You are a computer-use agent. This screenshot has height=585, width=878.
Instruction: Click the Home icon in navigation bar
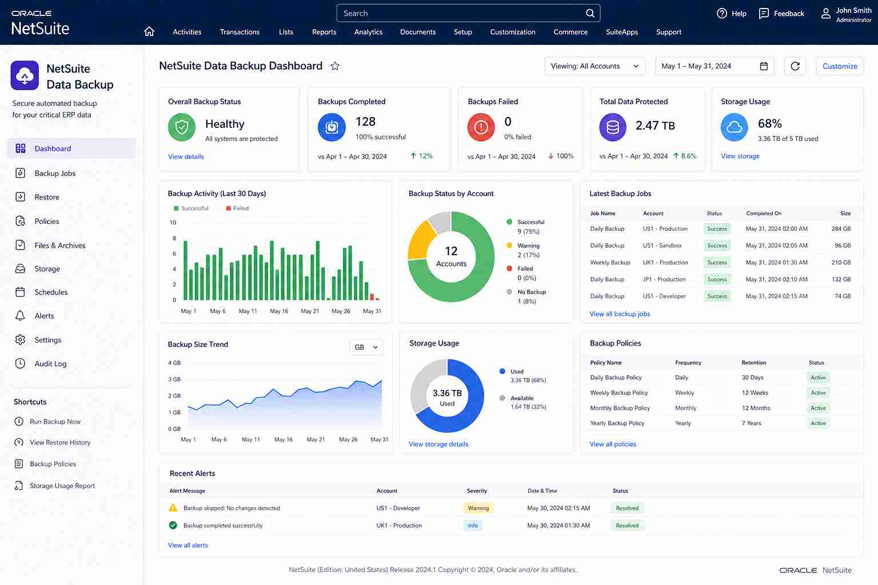pyautogui.click(x=149, y=32)
